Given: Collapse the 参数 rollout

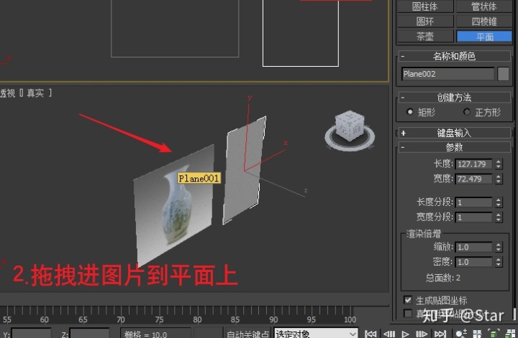Looking at the screenshot, I should 454,147.
